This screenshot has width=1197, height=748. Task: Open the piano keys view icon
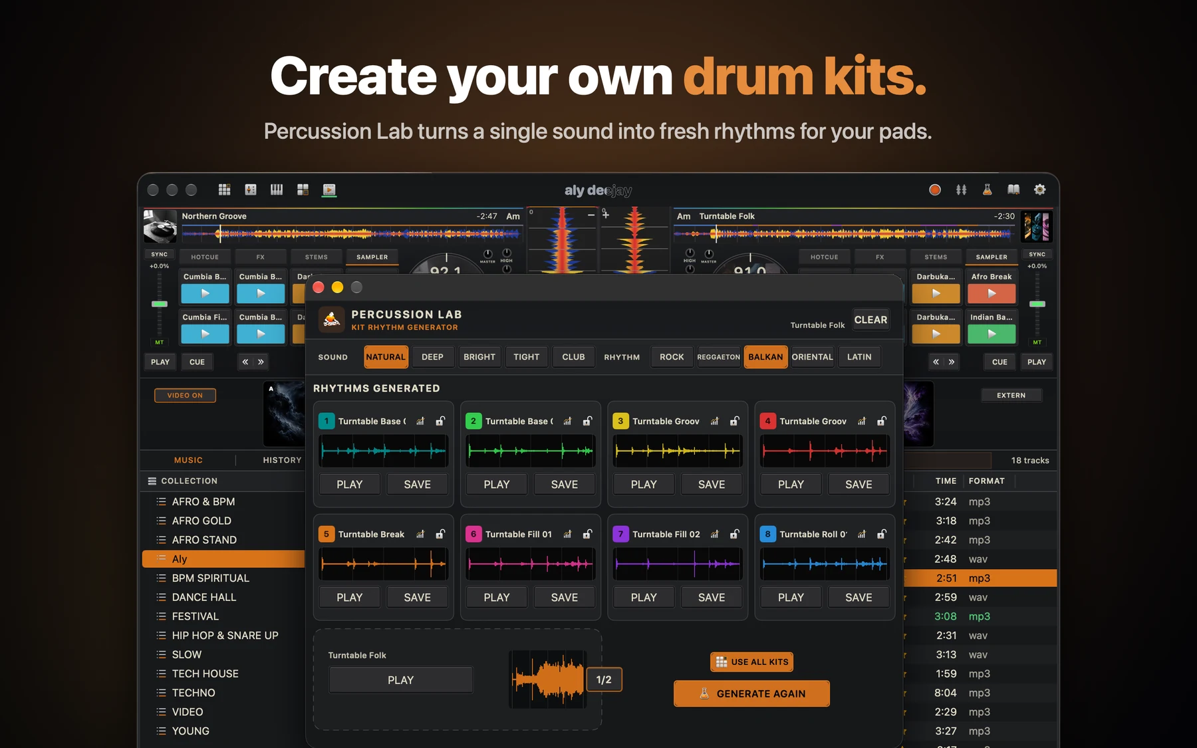pyautogui.click(x=277, y=190)
